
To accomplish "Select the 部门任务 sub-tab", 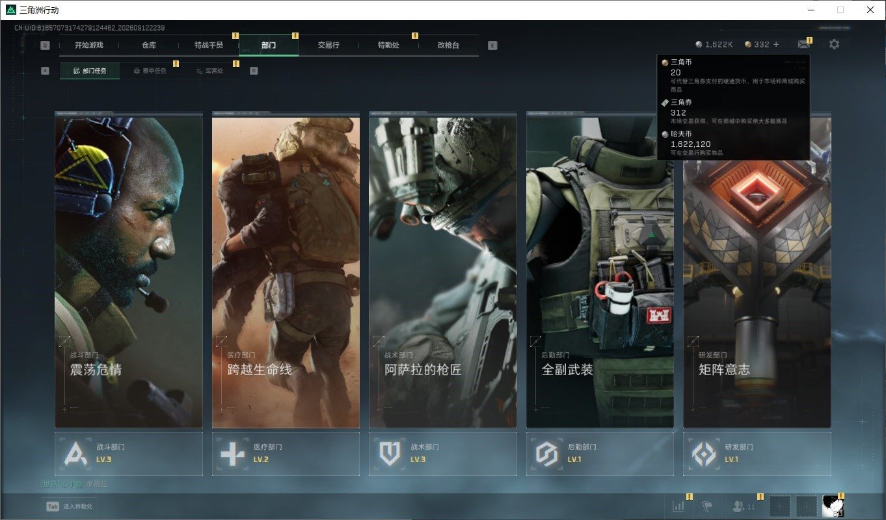I will point(90,71).
